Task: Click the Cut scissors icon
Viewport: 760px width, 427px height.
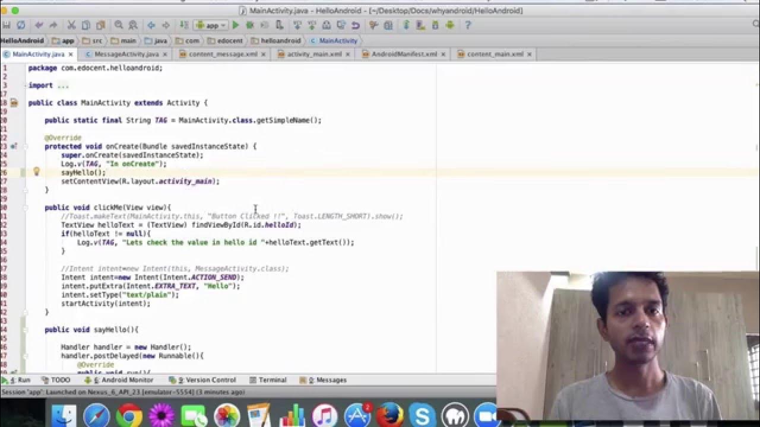Action: [72, 26]
